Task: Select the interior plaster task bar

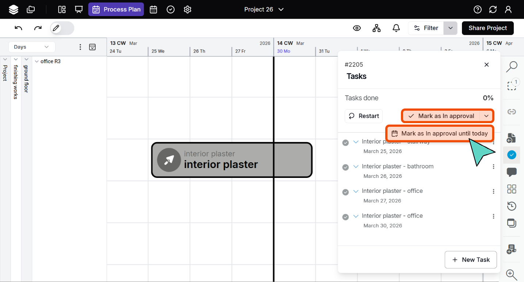Action: 232,160
